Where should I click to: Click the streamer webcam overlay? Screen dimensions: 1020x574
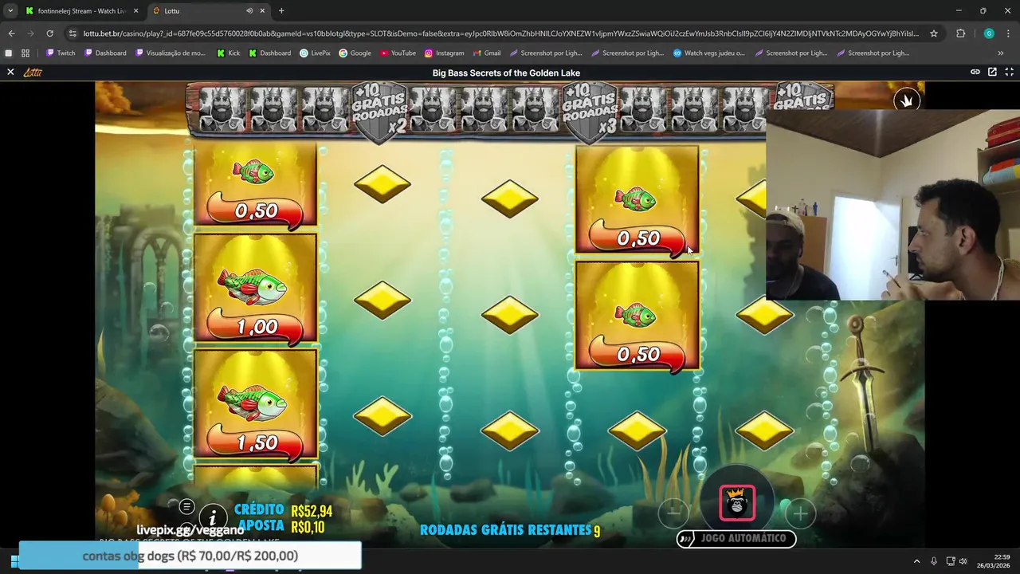892,205
